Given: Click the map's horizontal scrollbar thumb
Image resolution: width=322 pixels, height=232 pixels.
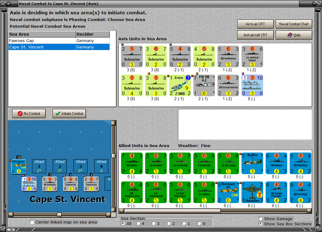Looking at the screenshot, I should tap(59, 215).
